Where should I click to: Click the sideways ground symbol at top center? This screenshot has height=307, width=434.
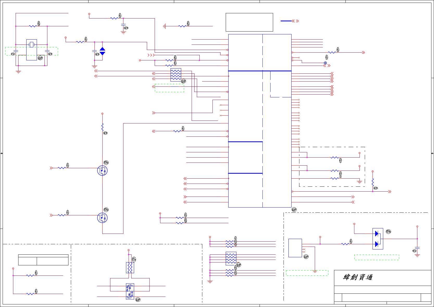pos(164,26)
